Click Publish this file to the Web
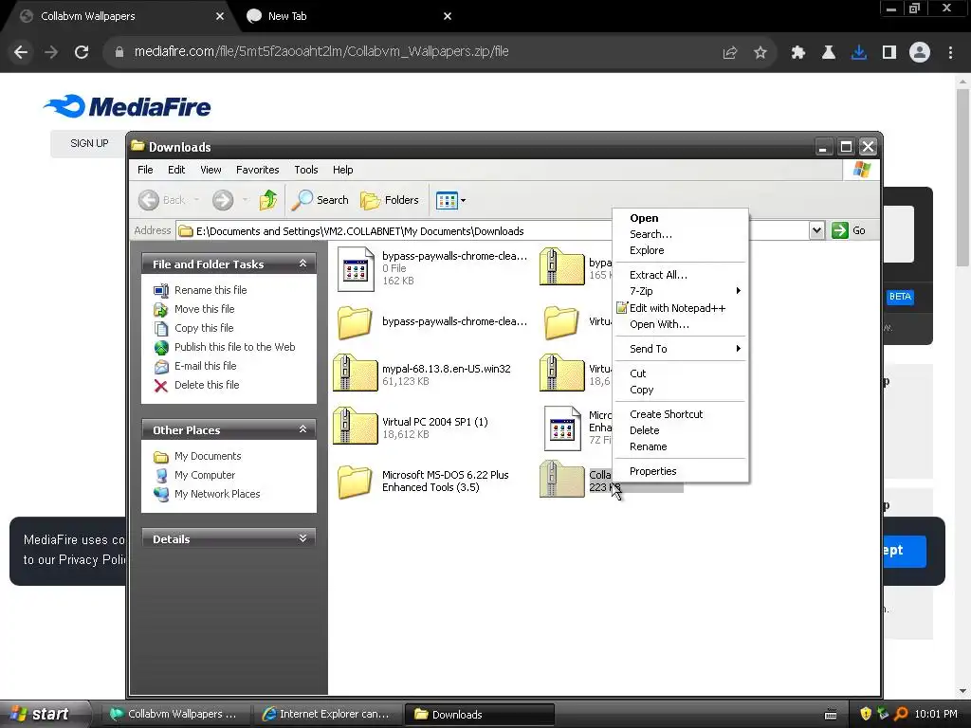 [x=235, y=347]
